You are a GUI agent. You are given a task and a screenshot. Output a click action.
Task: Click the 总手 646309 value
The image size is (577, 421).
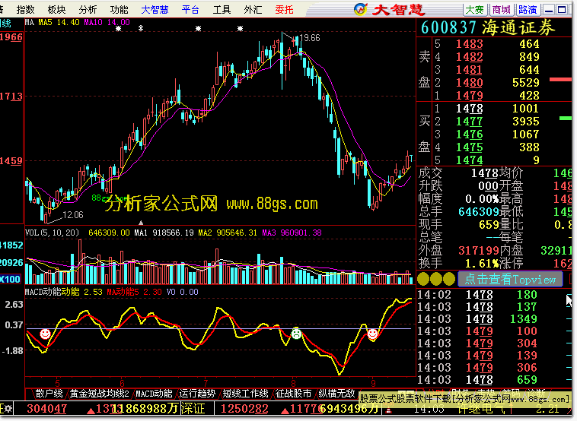point(478,212)
